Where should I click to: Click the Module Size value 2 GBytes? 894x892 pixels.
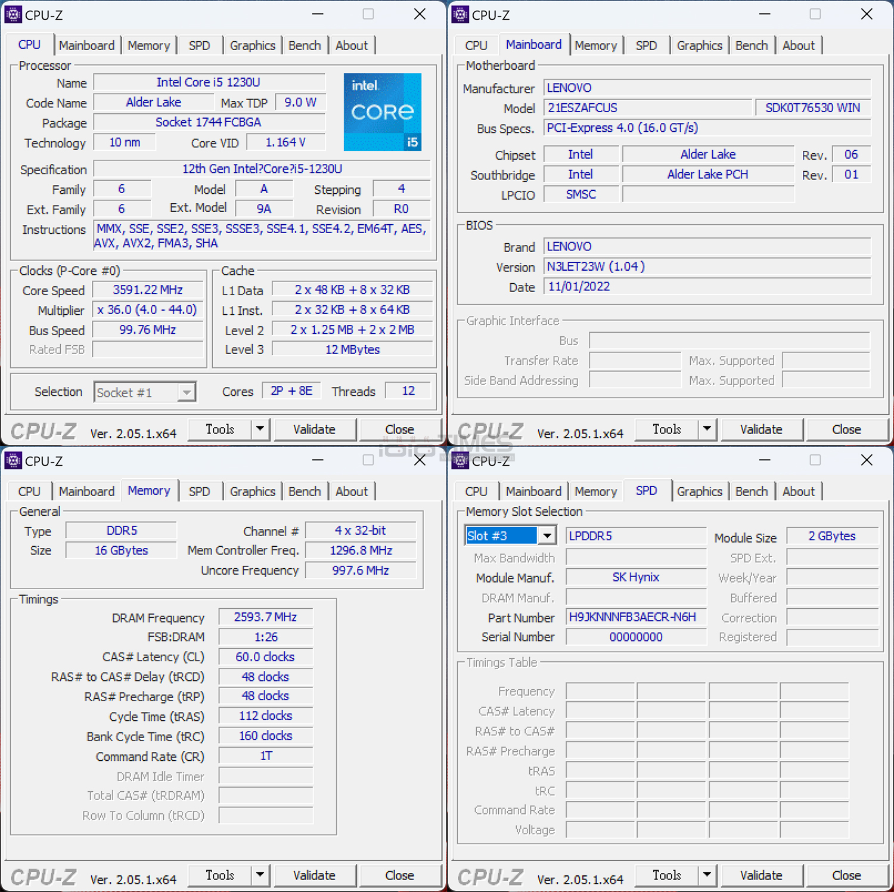832,536
